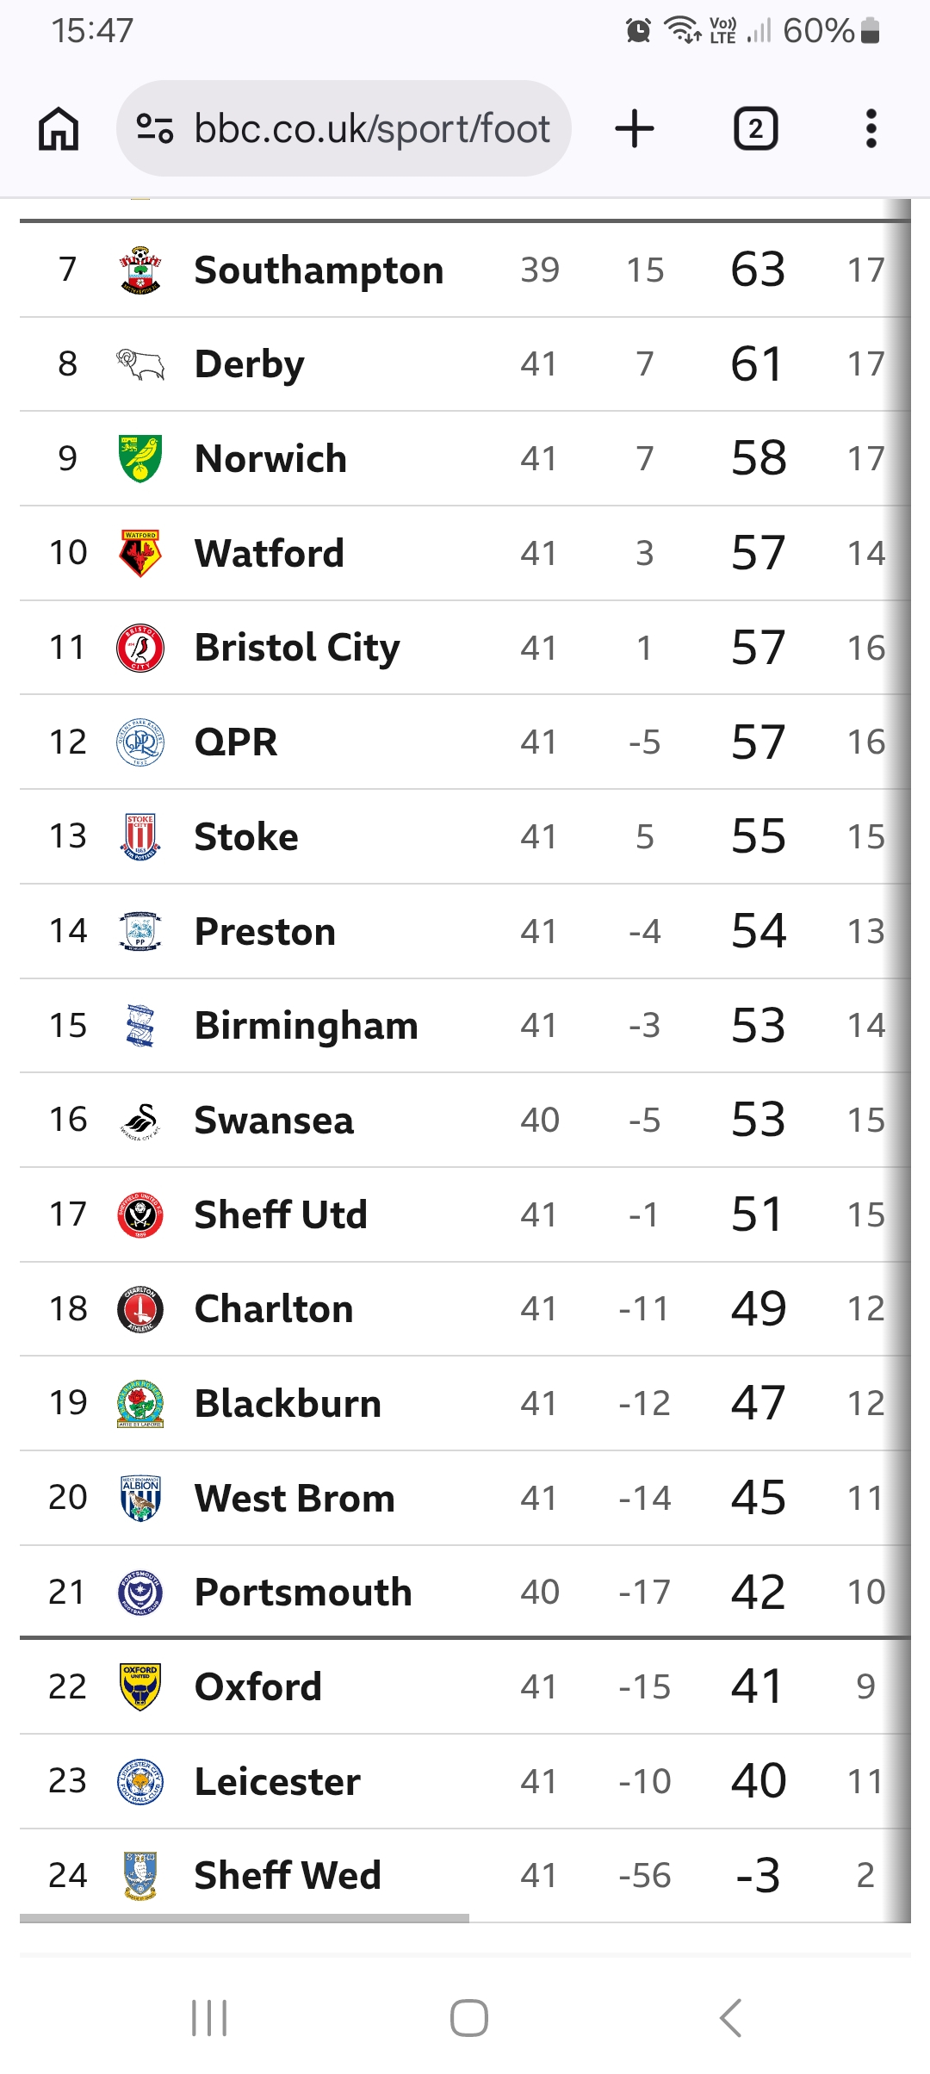Tap the Norwich canary crest

coord(140,459)
